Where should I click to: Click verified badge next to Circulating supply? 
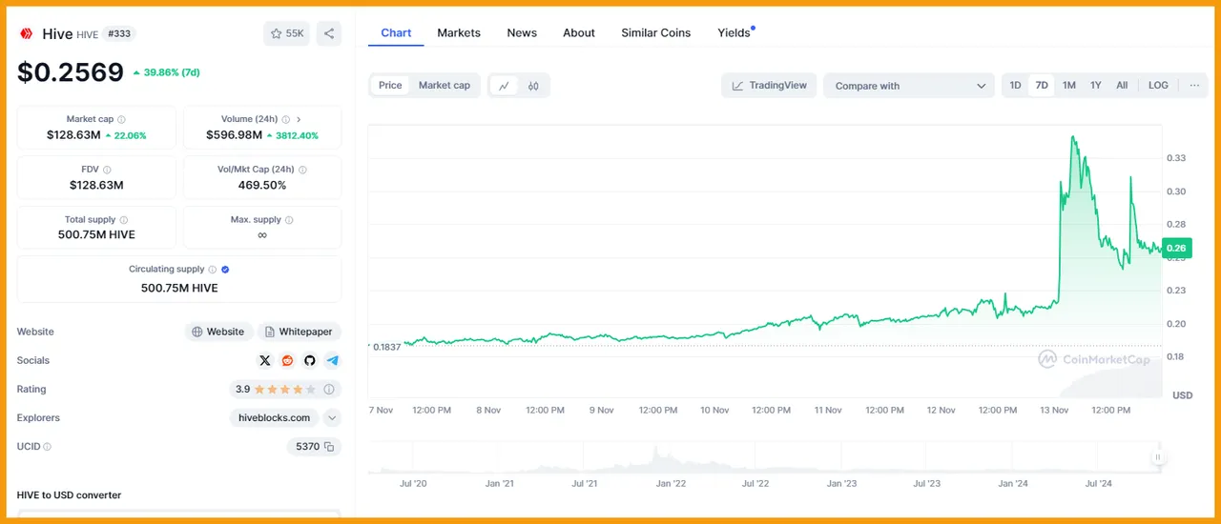coord(225,270)
